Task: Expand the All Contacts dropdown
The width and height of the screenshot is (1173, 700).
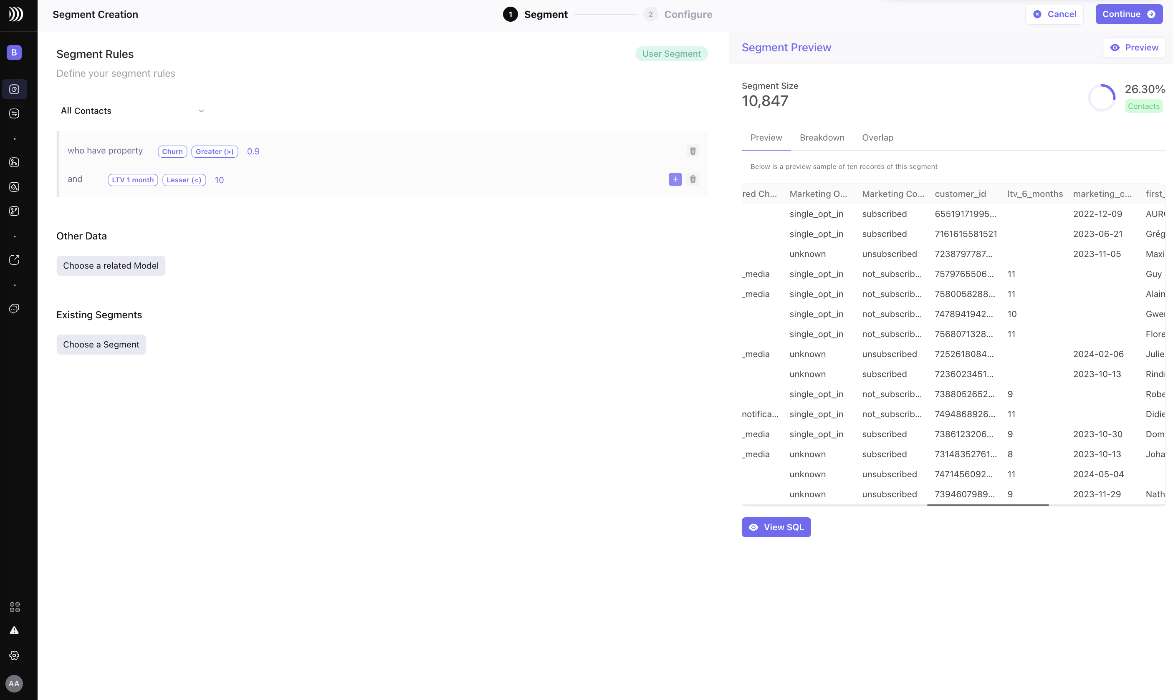Action: tap(133, 111)
